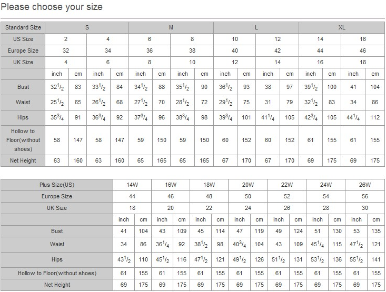Click the Plus Size(US) header cell

pyautogui.click(x=57, y=185)
